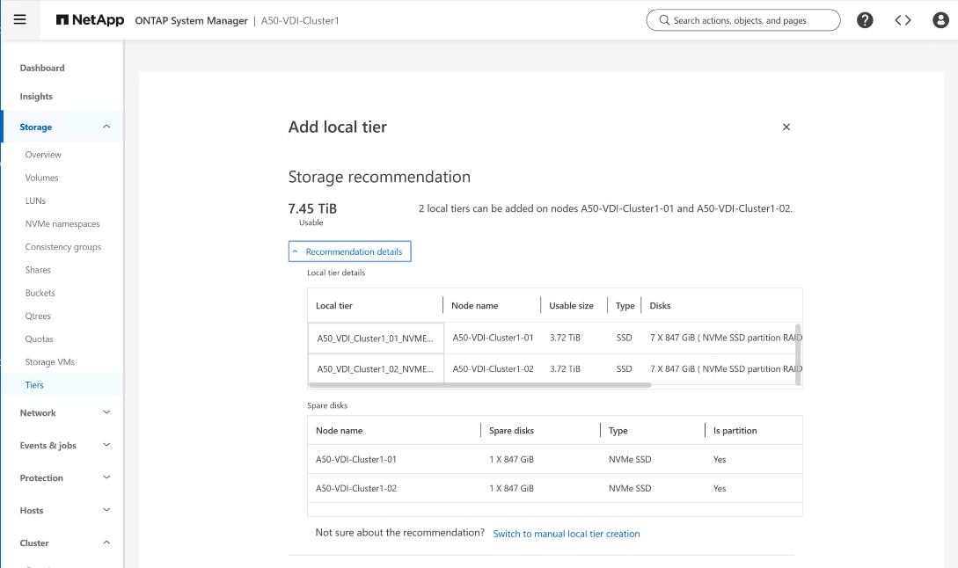Click the Spare disks column header
Viewport: 958px width, 568px height.
coord(511,431)
